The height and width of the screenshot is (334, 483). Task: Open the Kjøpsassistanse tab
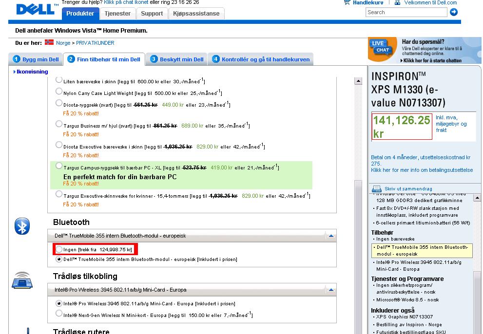(196, 14)
